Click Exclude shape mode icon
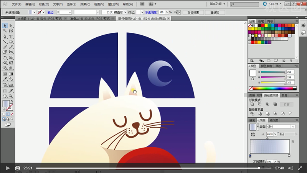This screenshot has height=173, width=307. point(275,104)
